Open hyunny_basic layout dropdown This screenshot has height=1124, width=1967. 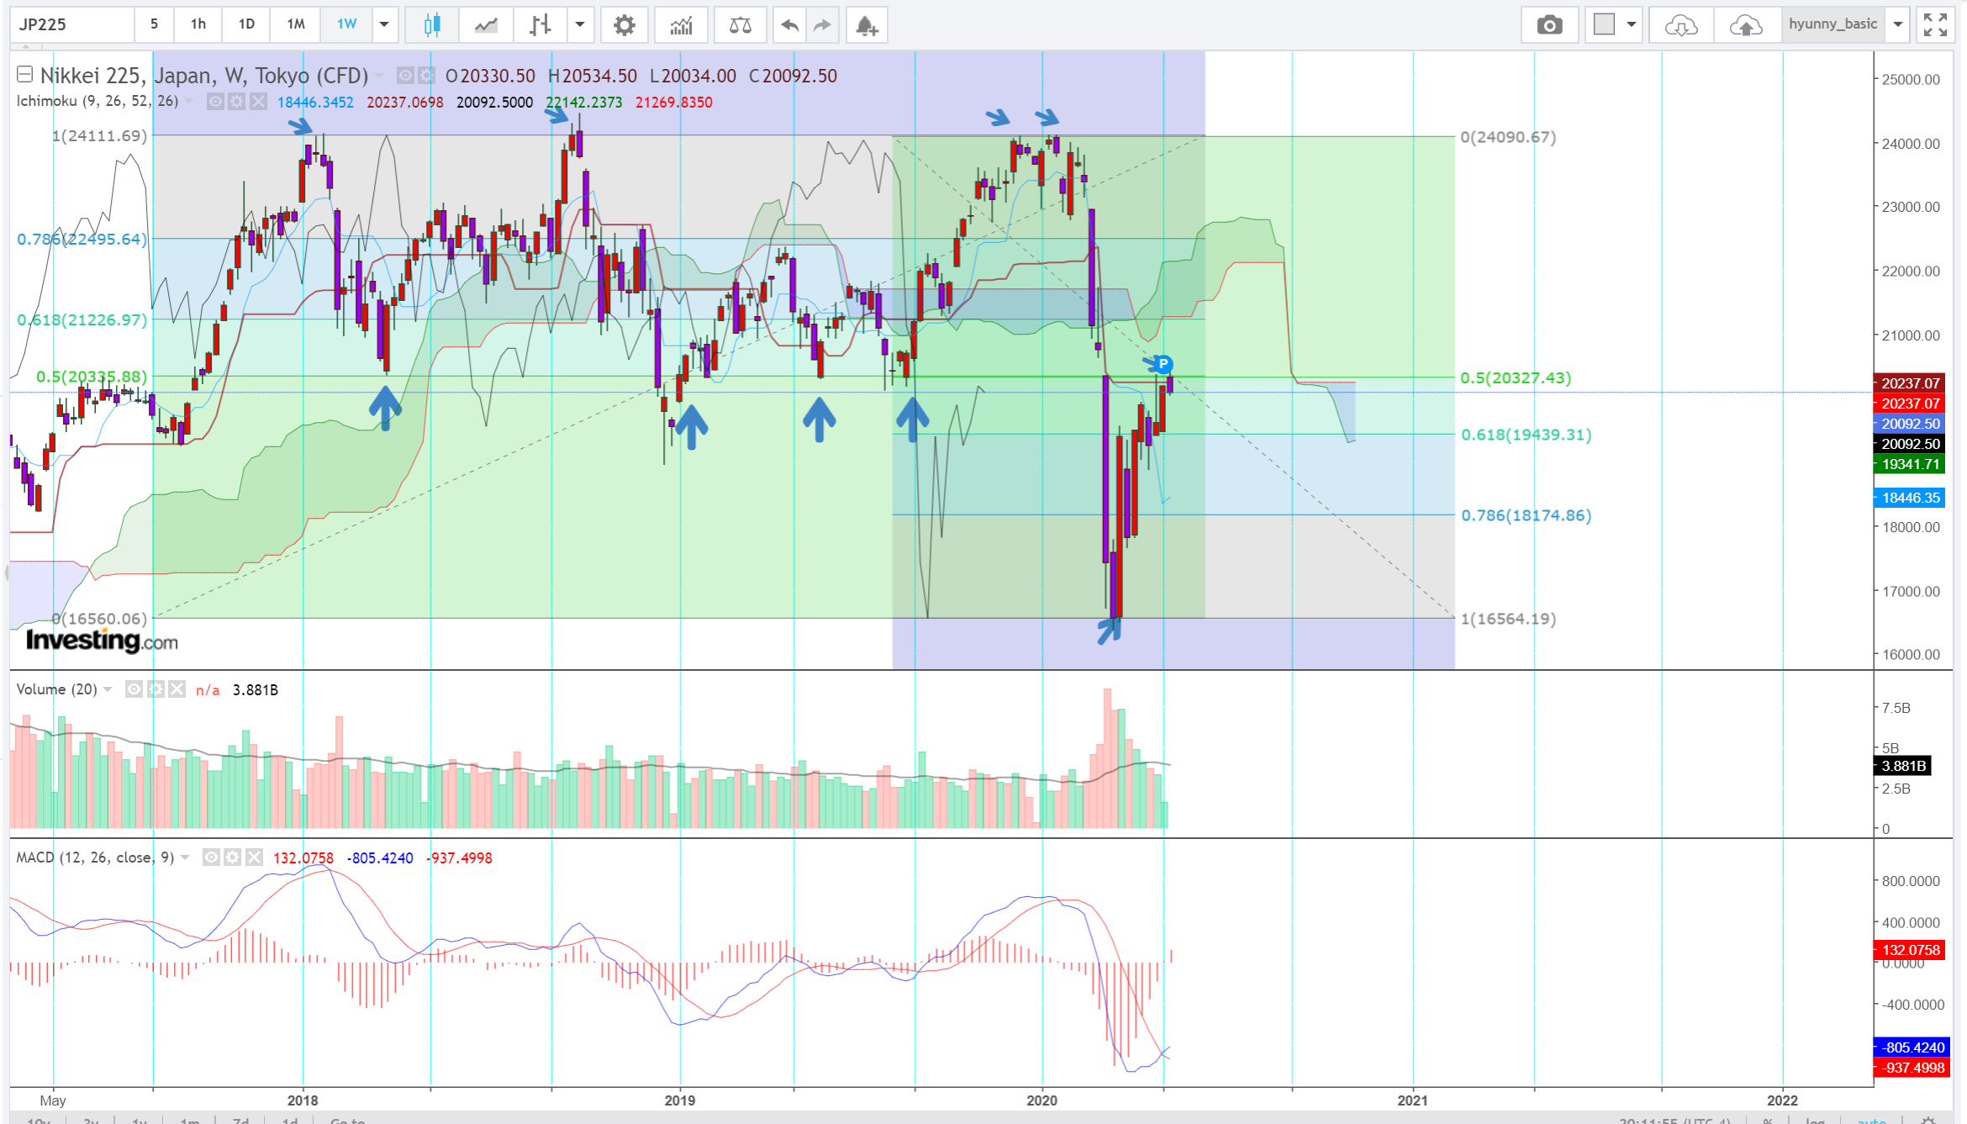coord(1898,24)
